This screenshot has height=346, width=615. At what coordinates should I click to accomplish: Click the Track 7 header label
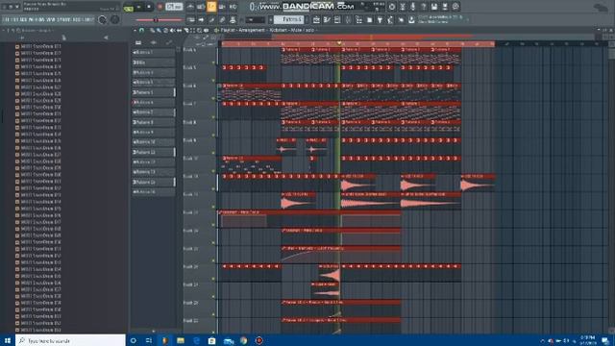click(x=190, y=104)
